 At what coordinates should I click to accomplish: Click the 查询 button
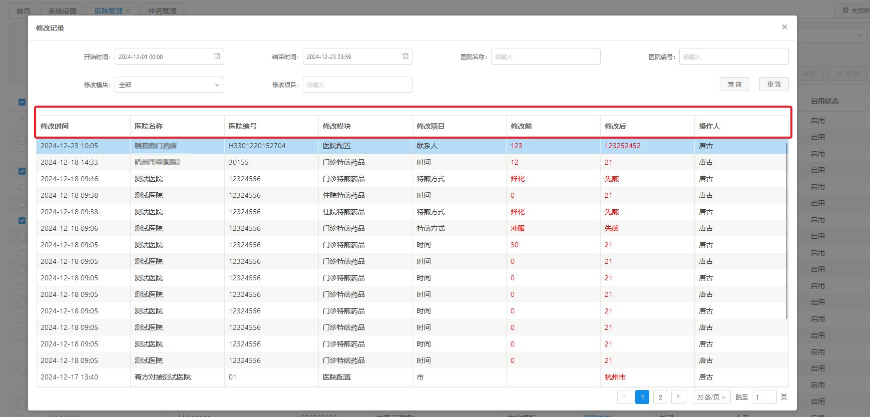point(734,85)
